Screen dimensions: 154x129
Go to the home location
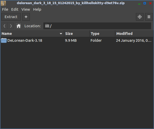pyautogui.click(x=18, y=26)
